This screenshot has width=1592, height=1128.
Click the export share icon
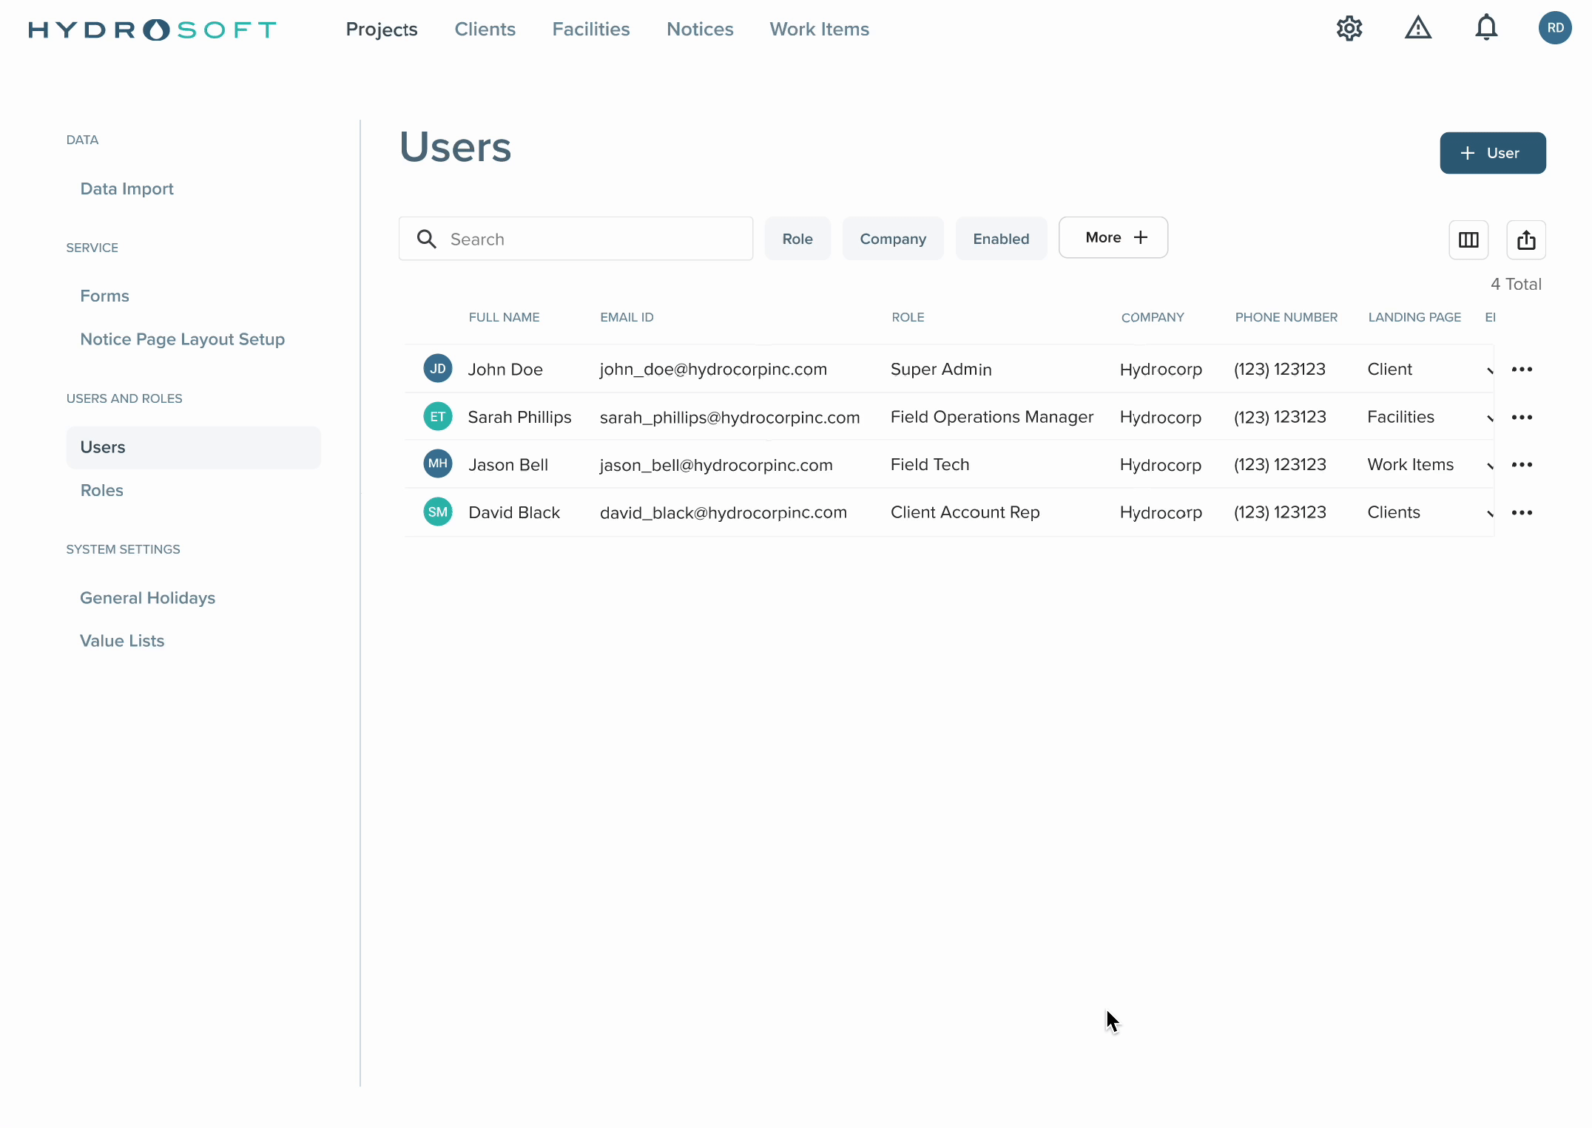1525,239
